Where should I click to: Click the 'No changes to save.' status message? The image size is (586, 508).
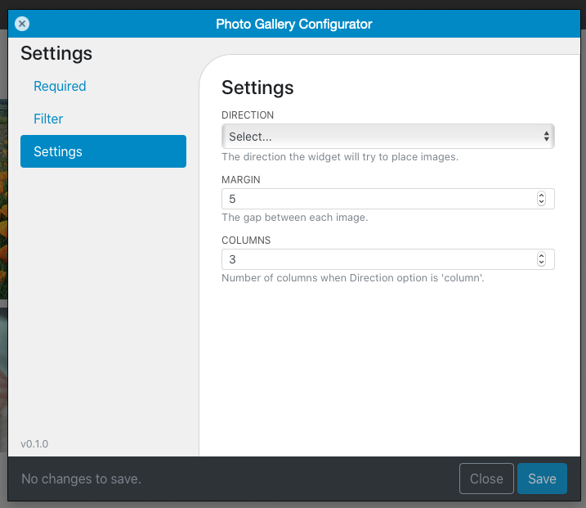pos(81,479)
